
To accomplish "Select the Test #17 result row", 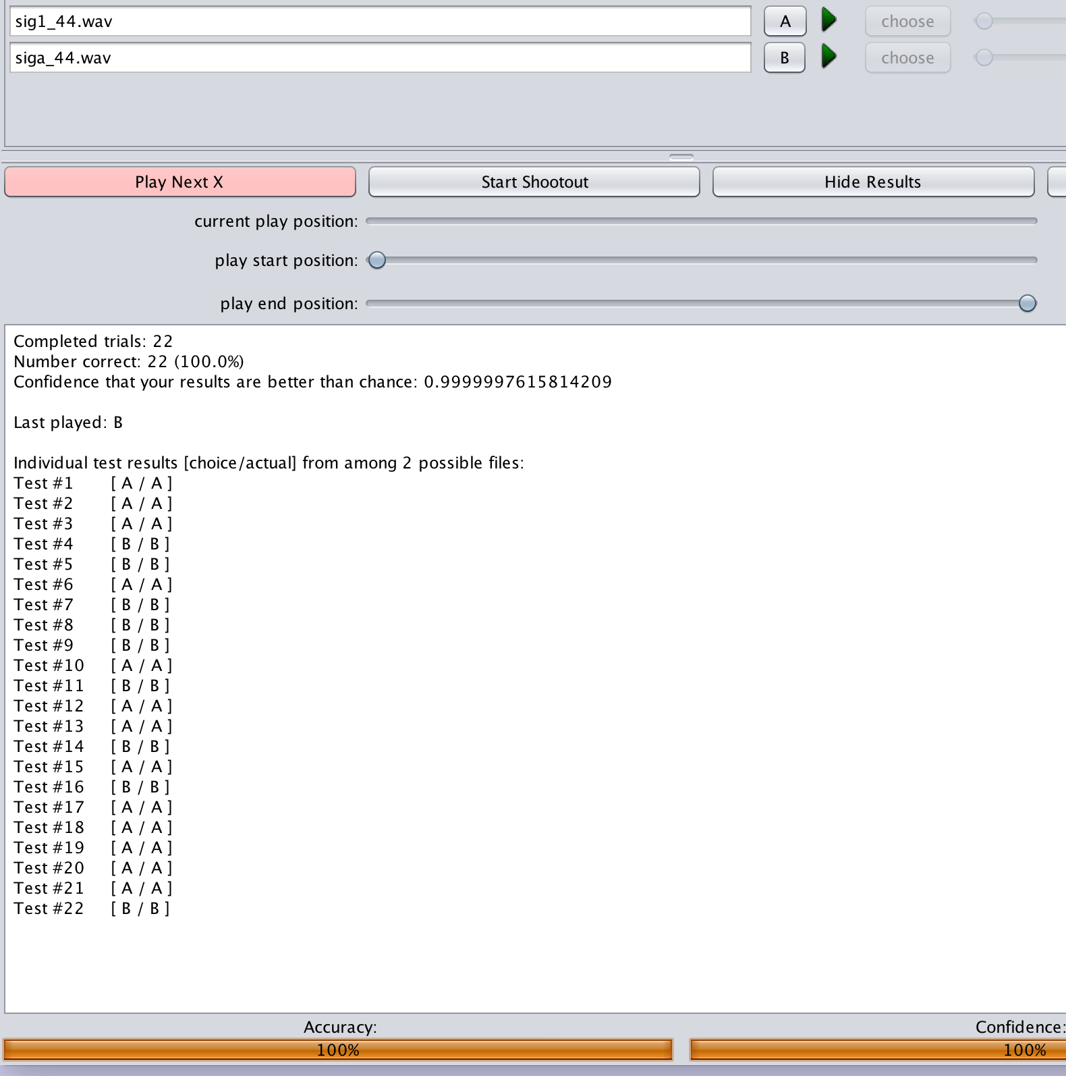I will 93,807.
